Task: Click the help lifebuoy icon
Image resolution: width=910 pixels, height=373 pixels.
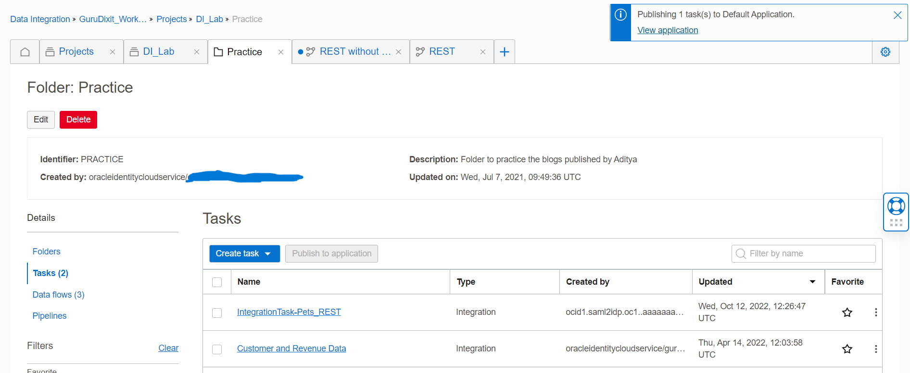Action: (x=896, y=206)
